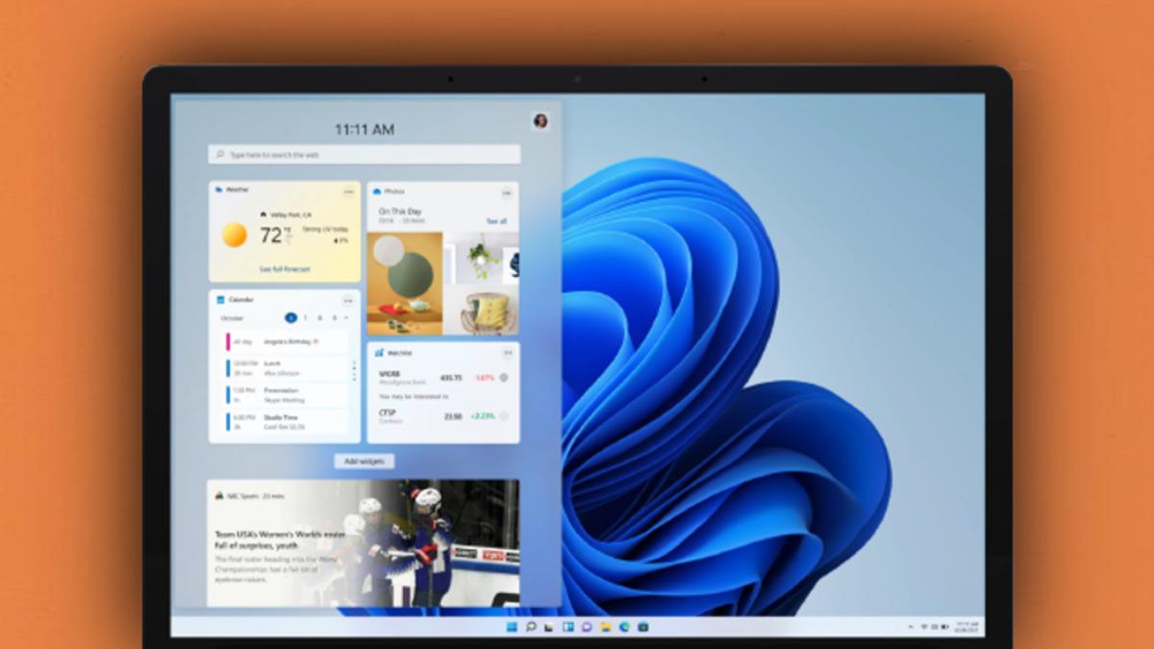Expand the Calendar date chevron
Screen dimensions: 1154x649
pos(346,318)
